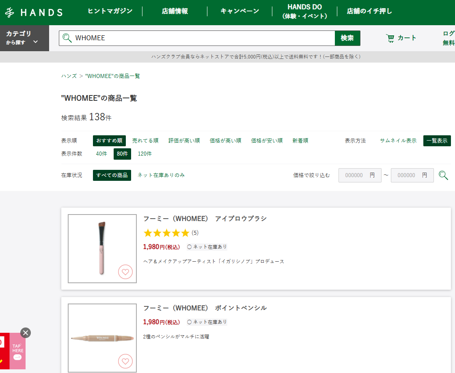455x373 pixels.
Task: Favorite the アイブロウブラシ with heart icon
Action: point(125,272)
